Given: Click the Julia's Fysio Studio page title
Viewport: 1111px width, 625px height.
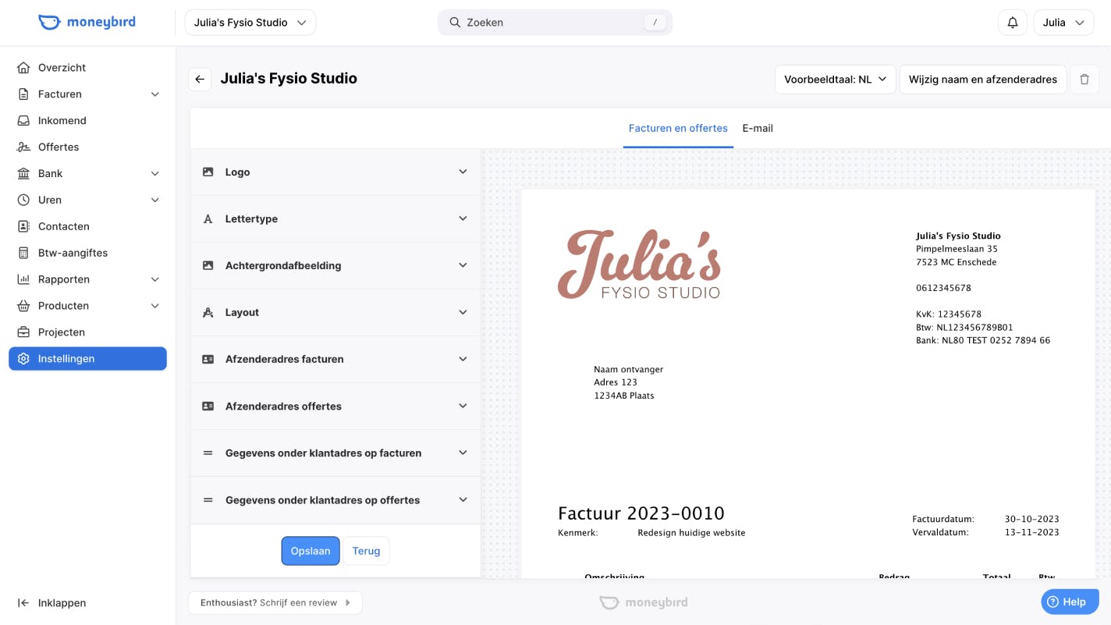Looking at the screenshot, I should [x=289, y=78].
